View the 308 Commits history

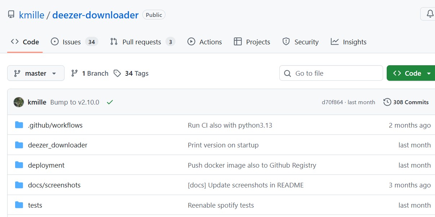406,102
